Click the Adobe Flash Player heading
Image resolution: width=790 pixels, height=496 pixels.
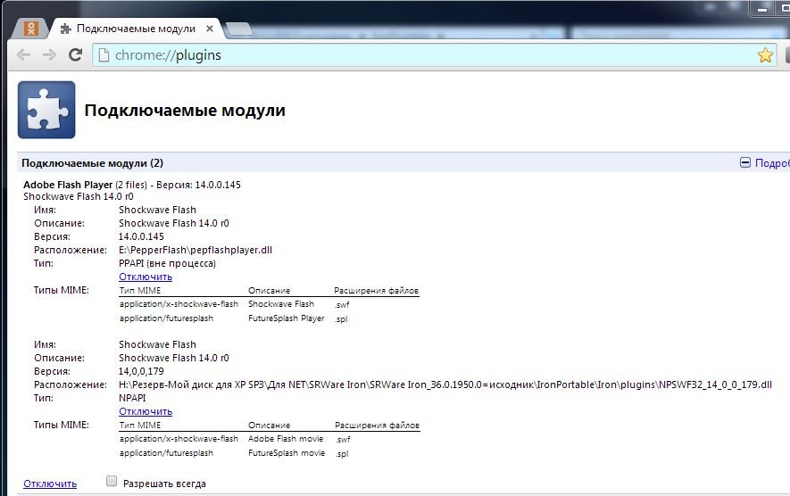tap(68, 185)
